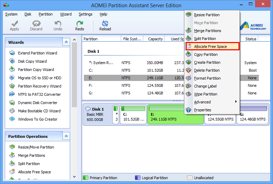Viewport: 273px width, 184px height.
Task: Click the File System column header
Action: pyautogui.click(x=132, y=39)
